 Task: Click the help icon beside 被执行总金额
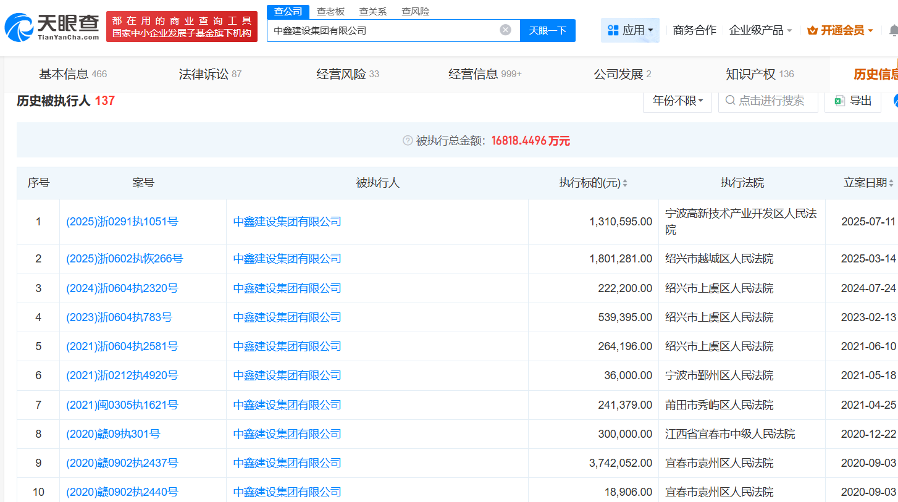(x=407, y=141)
